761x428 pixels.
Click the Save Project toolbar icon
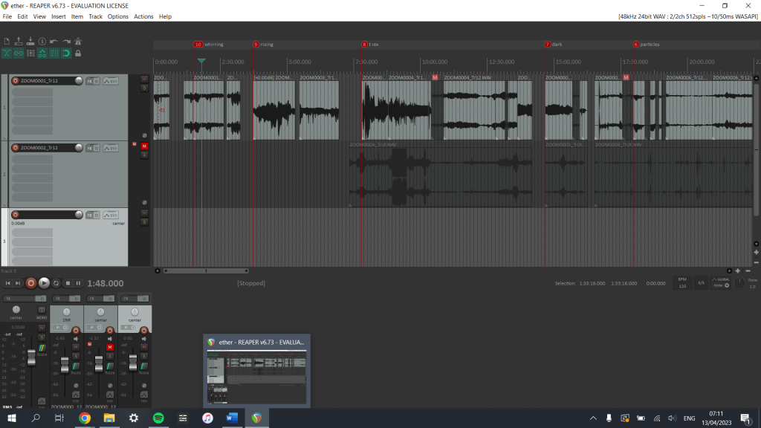coord(30,42)
